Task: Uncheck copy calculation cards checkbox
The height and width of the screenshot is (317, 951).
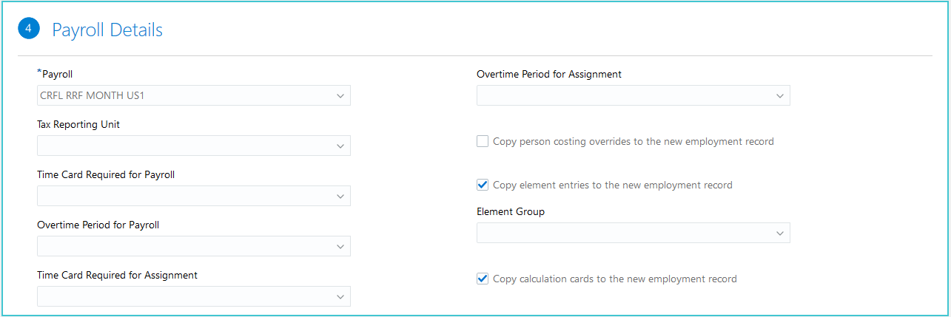Action: [x=483, y=279]
